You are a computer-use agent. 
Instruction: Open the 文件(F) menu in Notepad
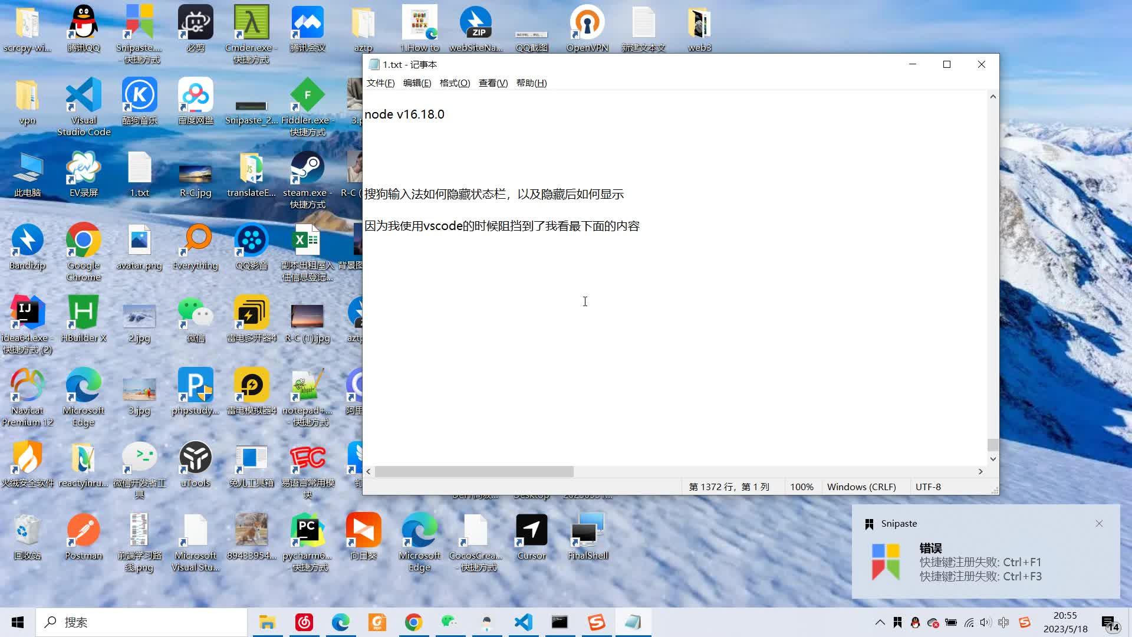click(380, 83)
